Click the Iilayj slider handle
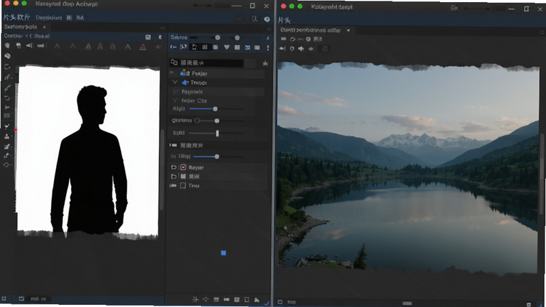 coord(217,157)
